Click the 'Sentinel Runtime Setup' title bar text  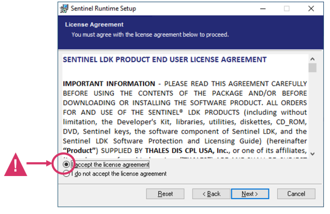[103, 9]
